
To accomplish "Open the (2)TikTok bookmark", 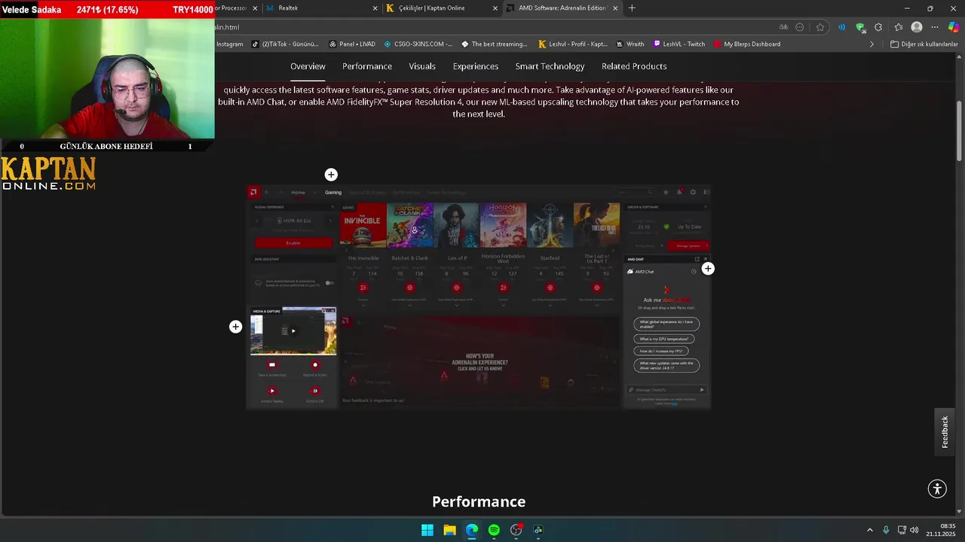I will (x=285, y=44).
